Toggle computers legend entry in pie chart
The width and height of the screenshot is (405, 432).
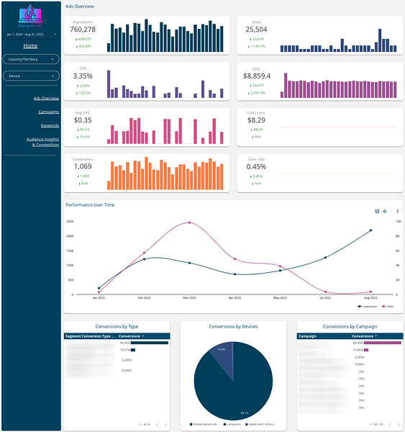click(232, 424)
